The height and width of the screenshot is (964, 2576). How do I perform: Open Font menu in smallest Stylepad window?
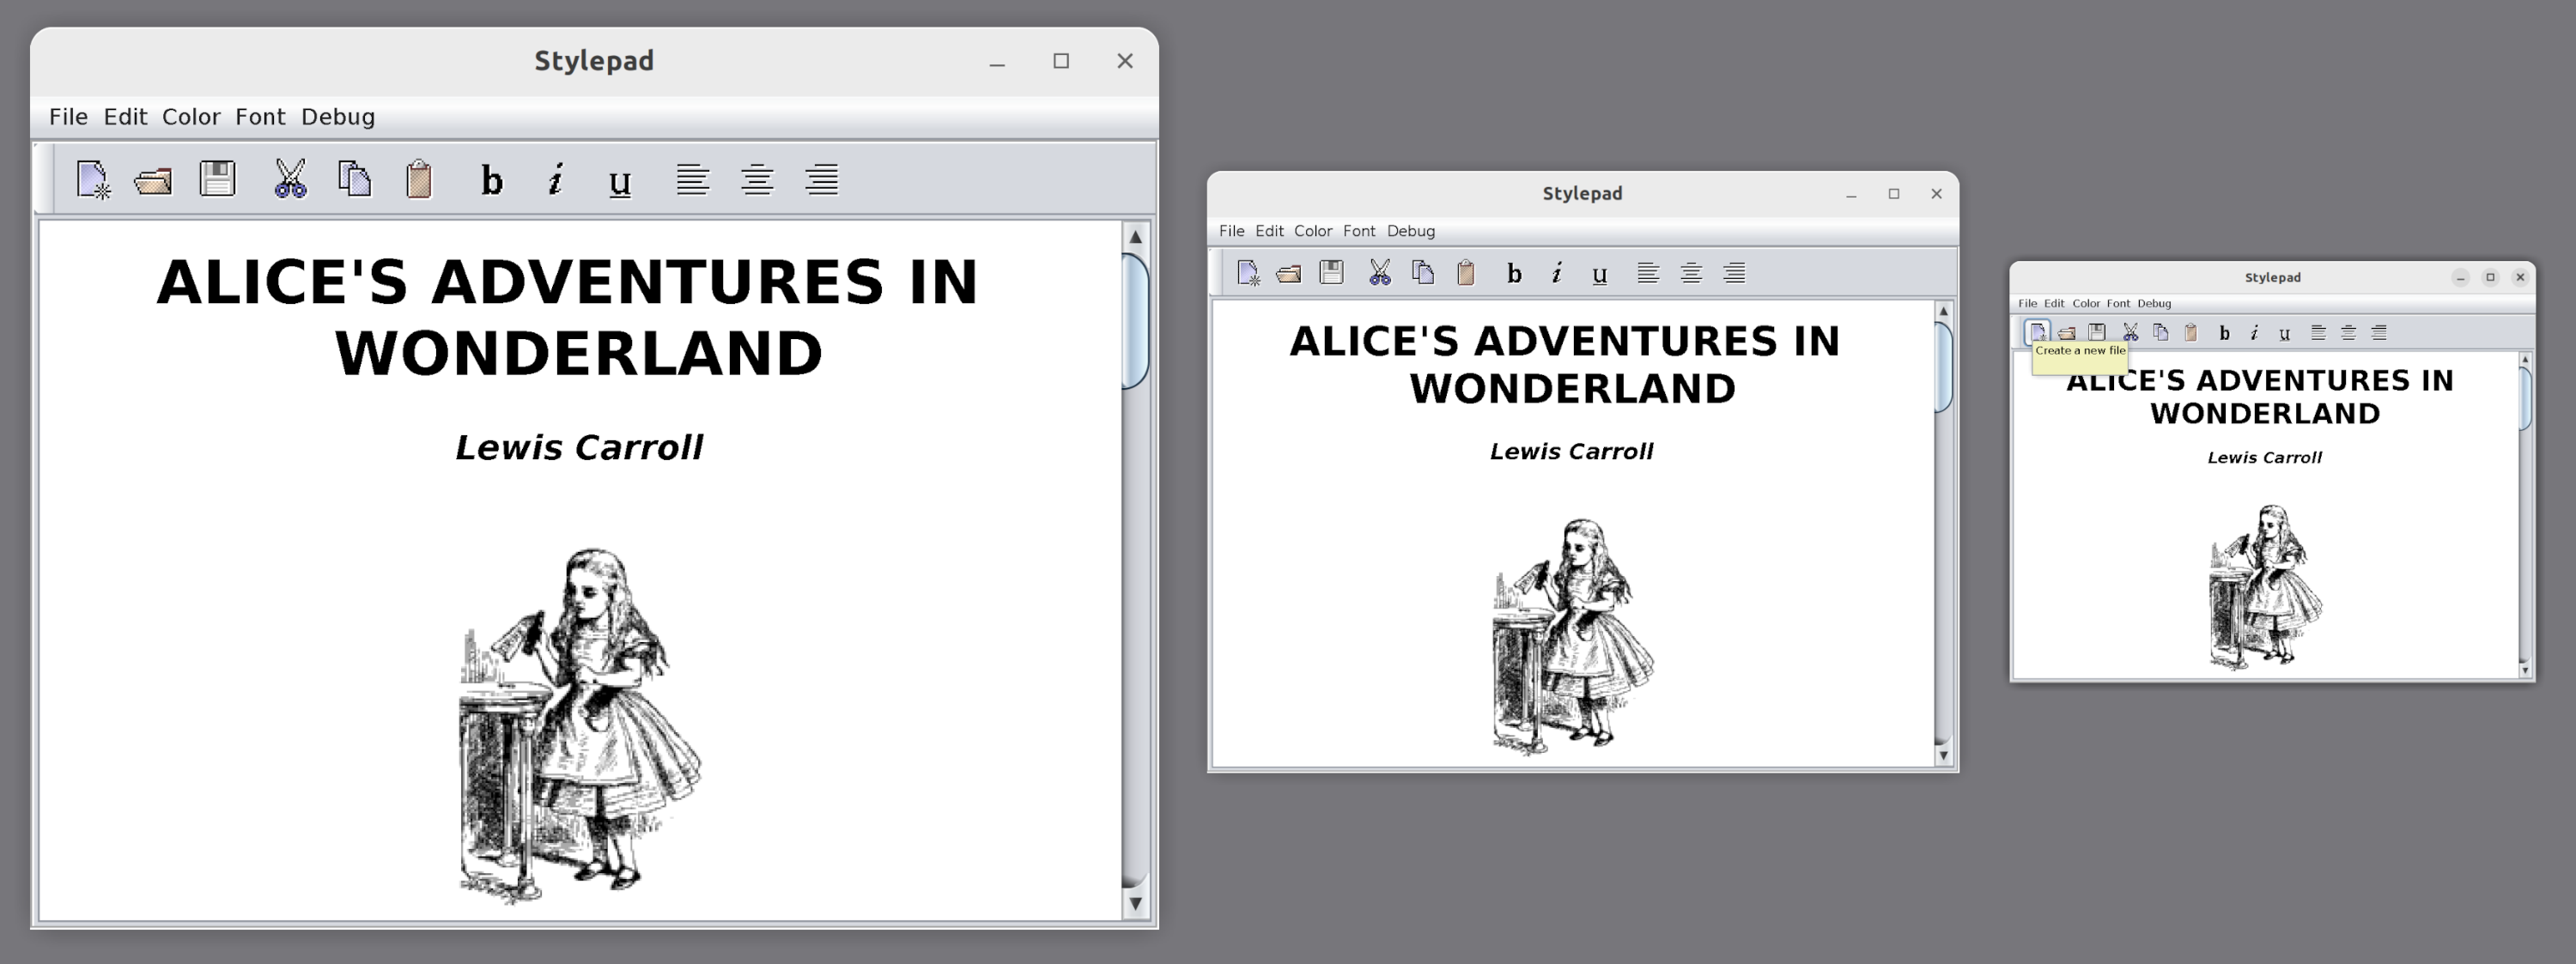2118,304
